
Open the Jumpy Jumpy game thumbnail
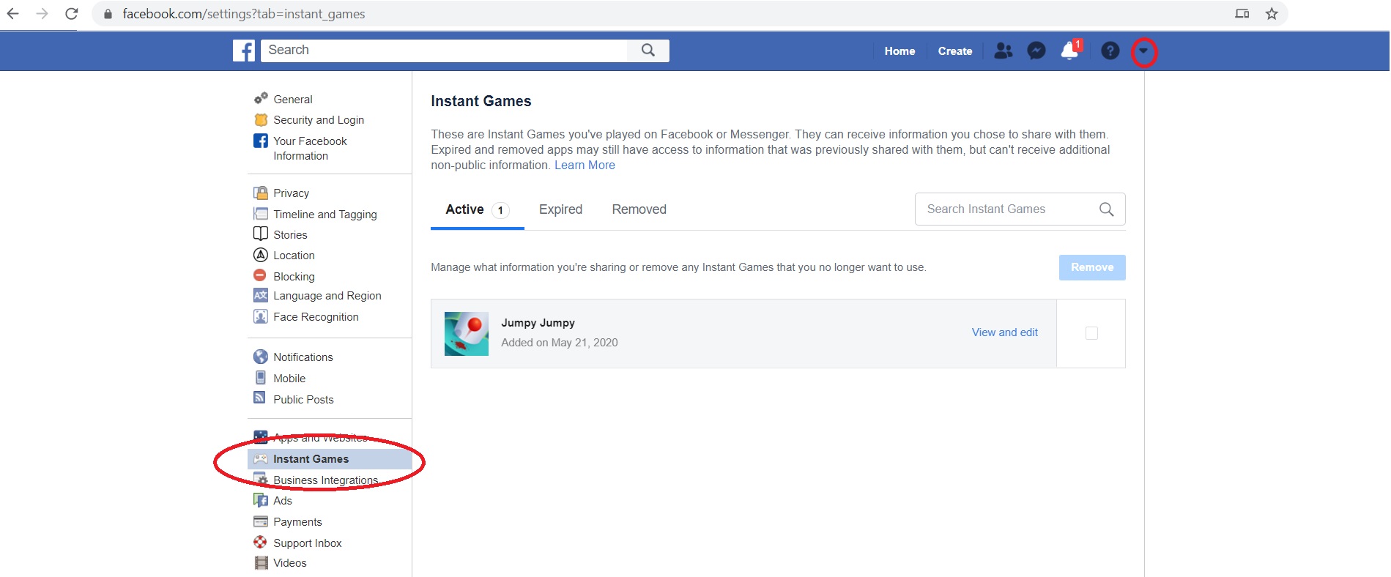point(467,334)
